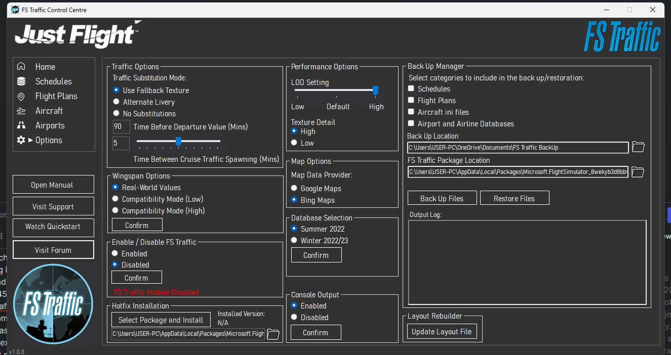671x355 pixels.
Task: Click the Visit Forum button
Action: [x=53, y=250]
